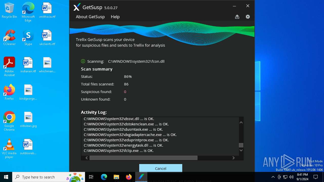Select the dssvc.dll log entry
Screen dimensions: 324x182
[119, 119]
